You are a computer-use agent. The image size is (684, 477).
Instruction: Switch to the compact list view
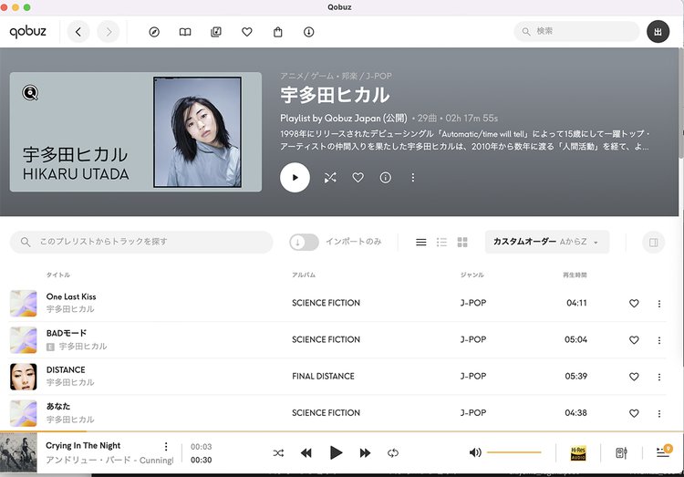click(442, 243)
